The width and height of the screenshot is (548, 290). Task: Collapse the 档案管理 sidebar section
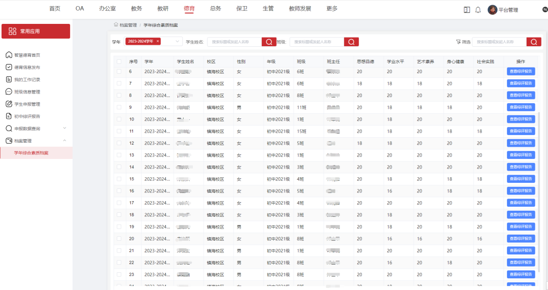point(64,141)
